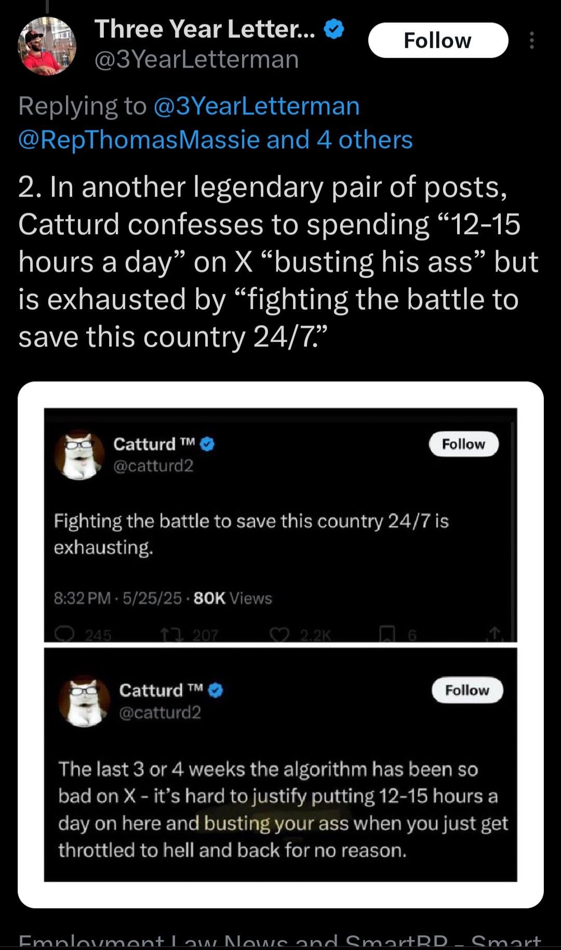Follow Three Year Letterman account
The width and height of the screenshot is (561, 950).
pos(438,41)
